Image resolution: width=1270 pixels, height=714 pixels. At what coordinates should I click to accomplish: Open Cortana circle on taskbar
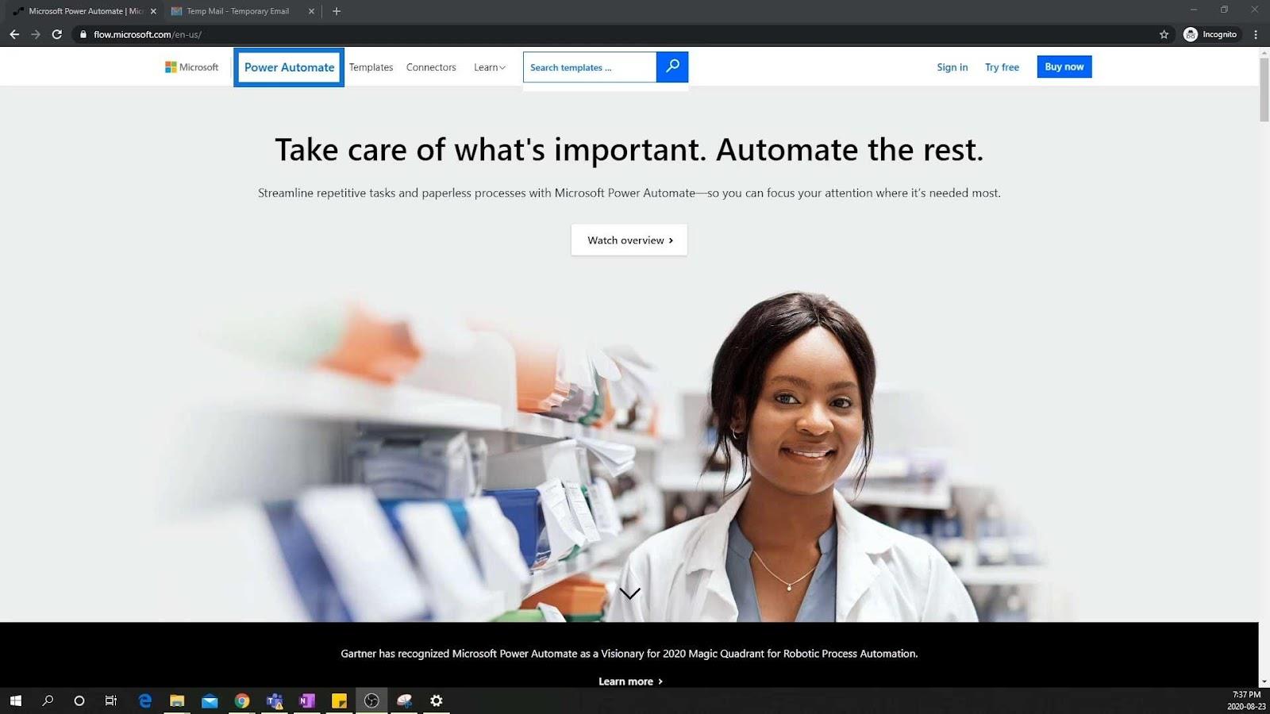pyautogui.click(x=79, y=701)
